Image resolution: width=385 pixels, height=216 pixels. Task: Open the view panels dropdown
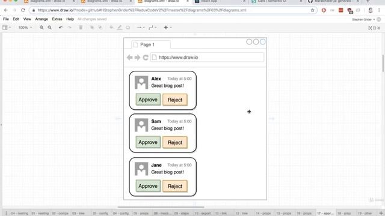(x=7, y=28)
